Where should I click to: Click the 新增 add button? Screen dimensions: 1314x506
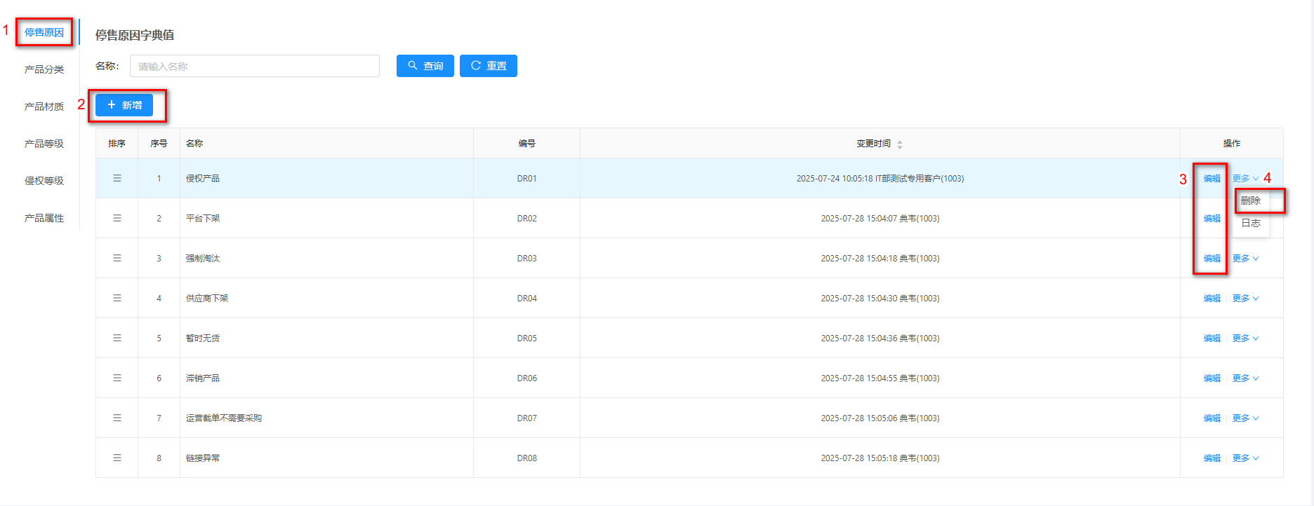[x=124, y=105]
